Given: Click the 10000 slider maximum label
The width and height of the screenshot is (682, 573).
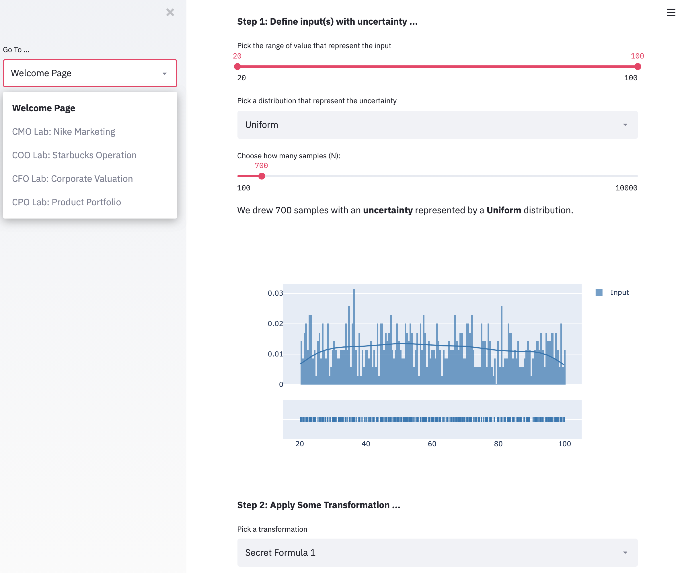Looking at the screenshot, I should click(626, 188).
